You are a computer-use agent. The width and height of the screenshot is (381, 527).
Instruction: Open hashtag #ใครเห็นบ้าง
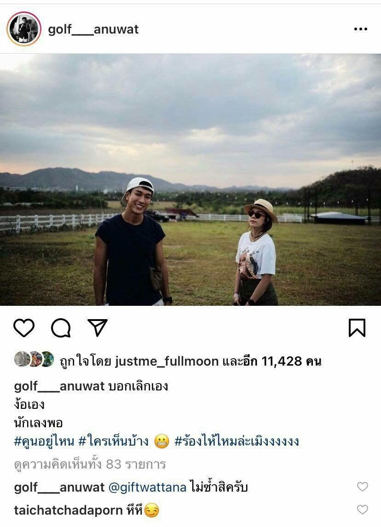click(114, 441)
